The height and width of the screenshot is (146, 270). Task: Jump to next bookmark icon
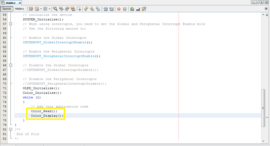click(92, 9)
